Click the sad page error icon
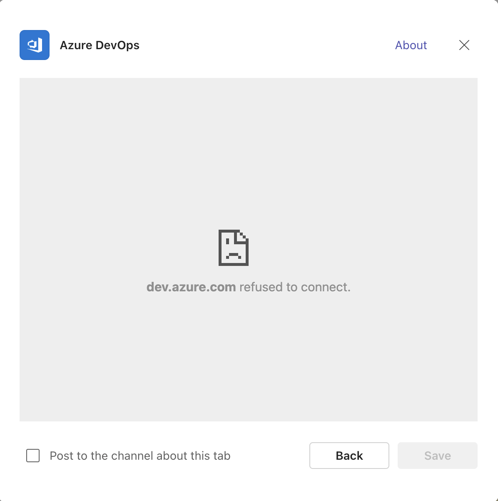Screen dimensions: 498x501 234,248
